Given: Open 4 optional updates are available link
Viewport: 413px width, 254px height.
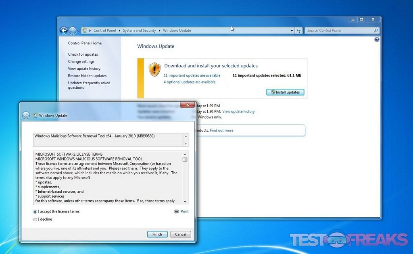Looking at the screenshot, I should pyautogui.click(x=190, y=82).
